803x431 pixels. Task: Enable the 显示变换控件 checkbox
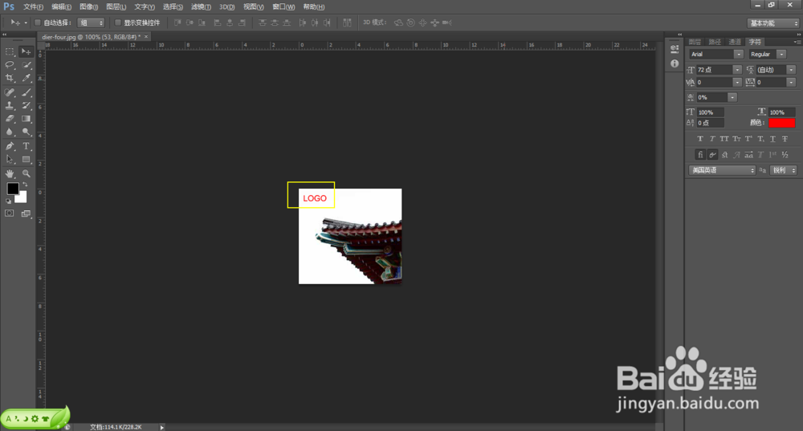point(118,22)
